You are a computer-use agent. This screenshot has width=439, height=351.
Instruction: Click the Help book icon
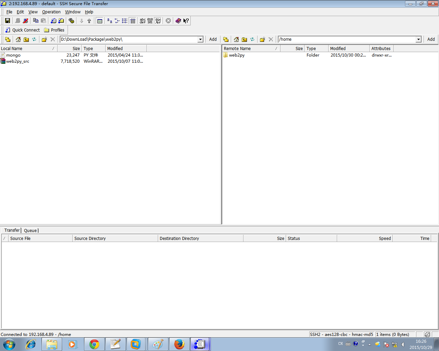pos(178,21)
